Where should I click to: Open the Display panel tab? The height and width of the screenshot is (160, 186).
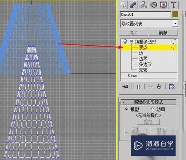(163, 5)
